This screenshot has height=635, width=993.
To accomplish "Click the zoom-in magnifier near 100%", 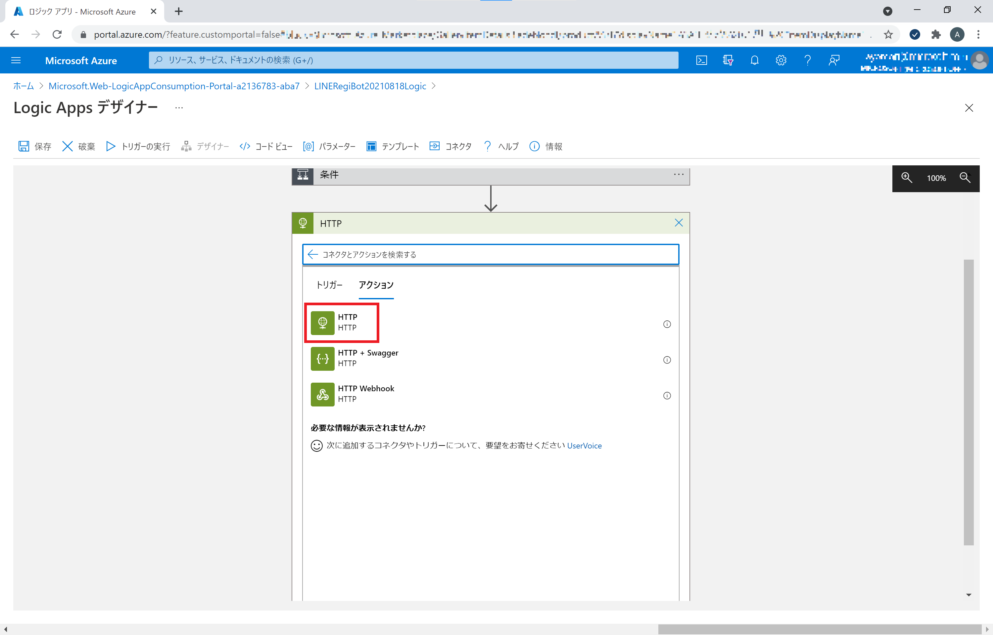I will click(907, 178).
